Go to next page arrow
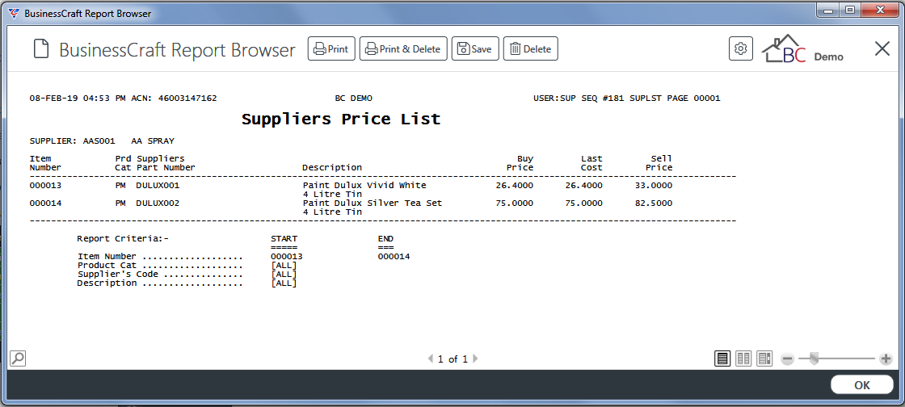The width and height of the screenshot is (905, 407). [476, 359]
